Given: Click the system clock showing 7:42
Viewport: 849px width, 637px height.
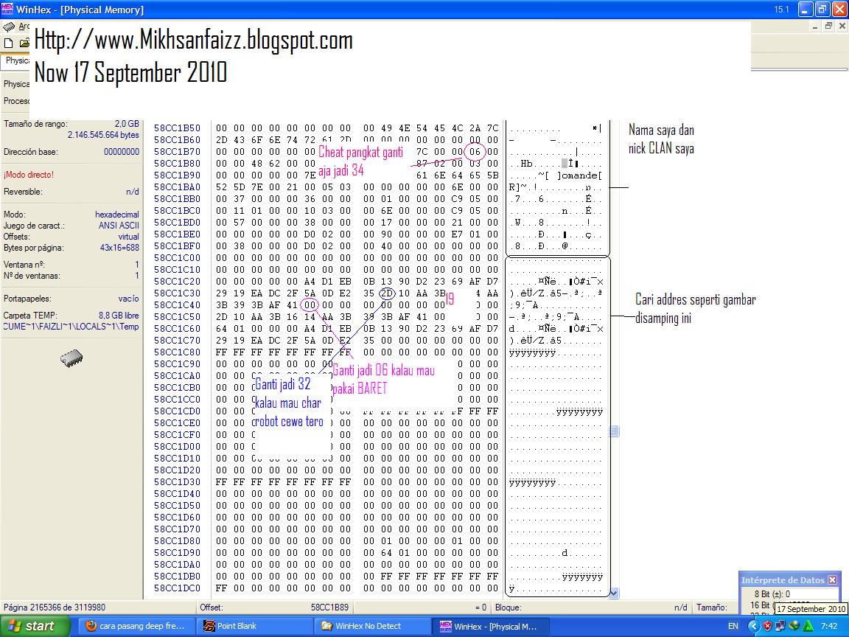Looking at the screenshot, I should coord(829,626).
